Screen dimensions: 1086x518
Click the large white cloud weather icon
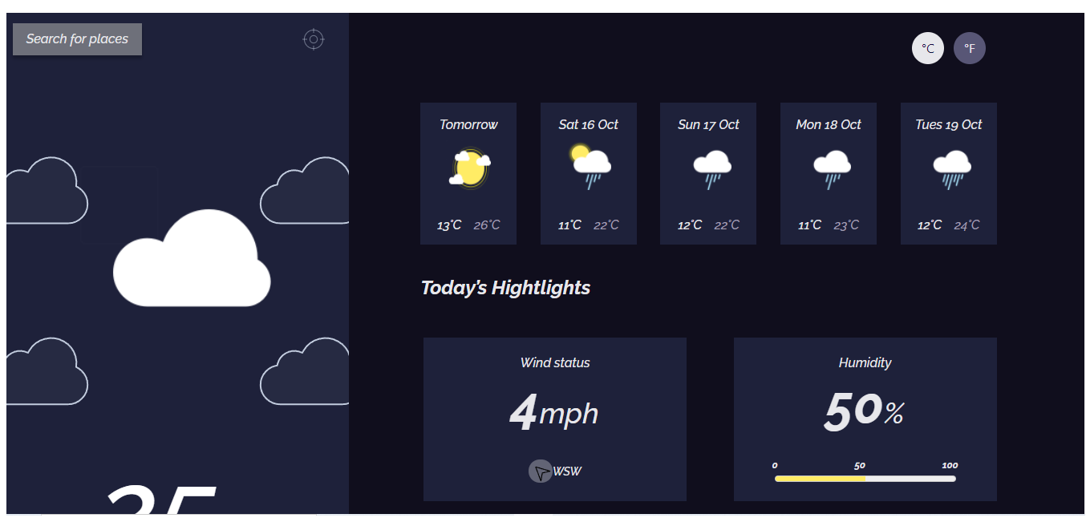coord(192,258)
